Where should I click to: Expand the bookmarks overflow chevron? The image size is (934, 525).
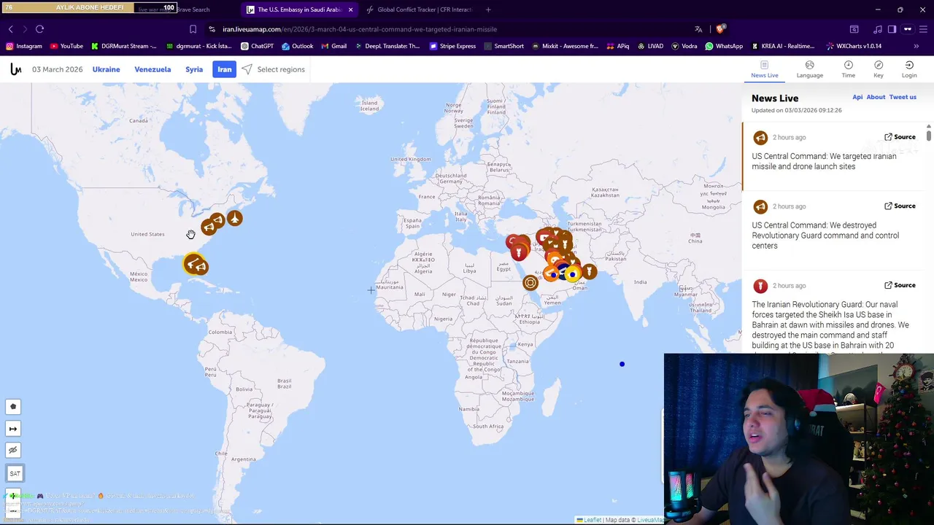(x=916, y=46)
